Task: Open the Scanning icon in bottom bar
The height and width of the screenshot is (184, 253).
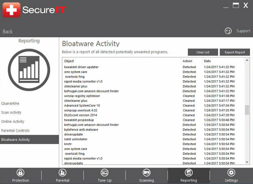Action: pos(146,173)
